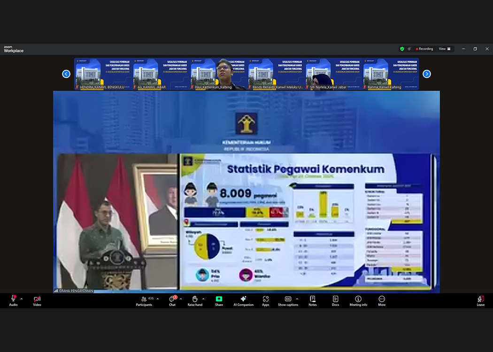Open AI Companion
Image resolution: width=493 pixels, height=352 pixels.
pyautogui.click(x=243, y=301)
